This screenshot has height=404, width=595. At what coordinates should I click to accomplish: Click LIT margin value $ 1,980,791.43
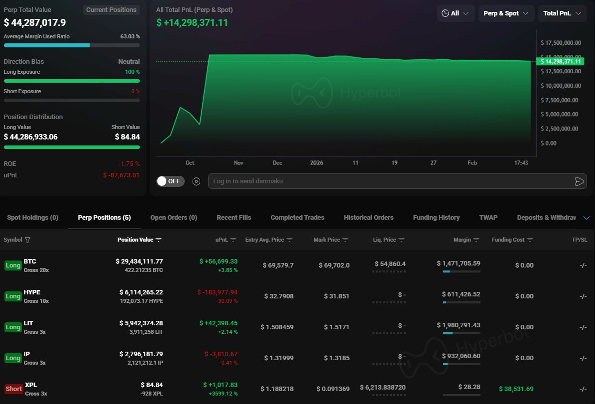[459, 325]
